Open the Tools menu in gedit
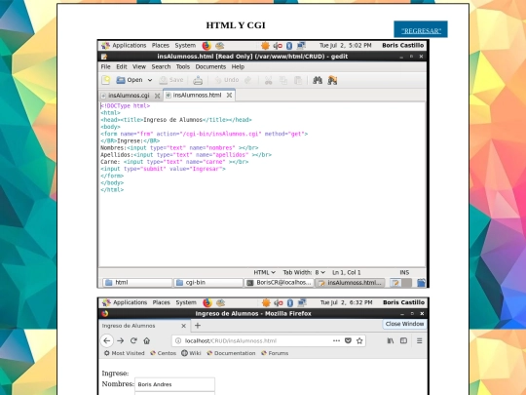526x395 pixels. click(x=183, y=67)
